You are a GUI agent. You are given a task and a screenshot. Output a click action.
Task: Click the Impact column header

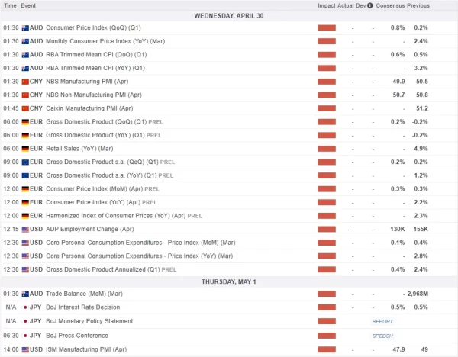326,5
